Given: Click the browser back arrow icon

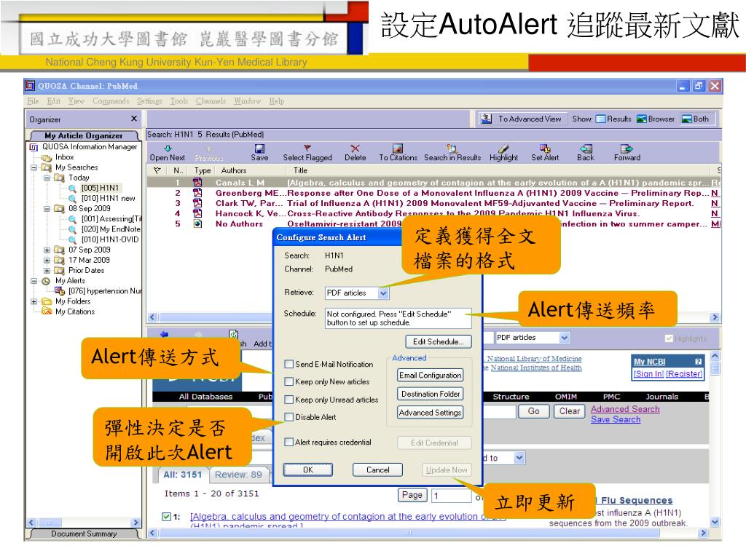Looking at the screenshot, I should coord(164,333).
